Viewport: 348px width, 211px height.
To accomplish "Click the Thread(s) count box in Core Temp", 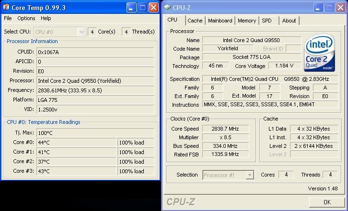I will [x=126, y=32].
